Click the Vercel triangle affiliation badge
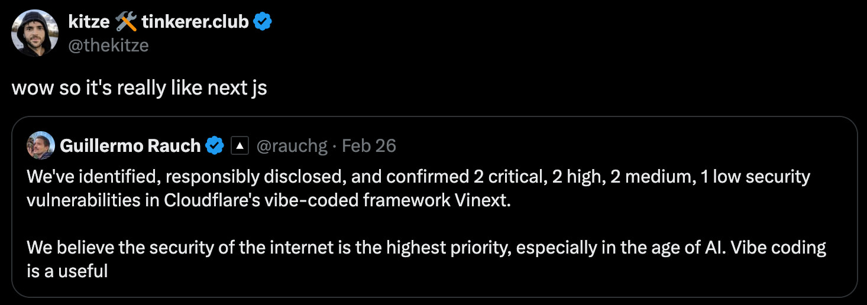Screen dimensions: 867x305 click(x=239, y=145)
